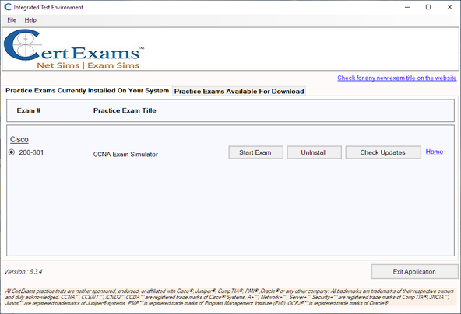Select the 200-301 exam radio button

click(12, 152)
